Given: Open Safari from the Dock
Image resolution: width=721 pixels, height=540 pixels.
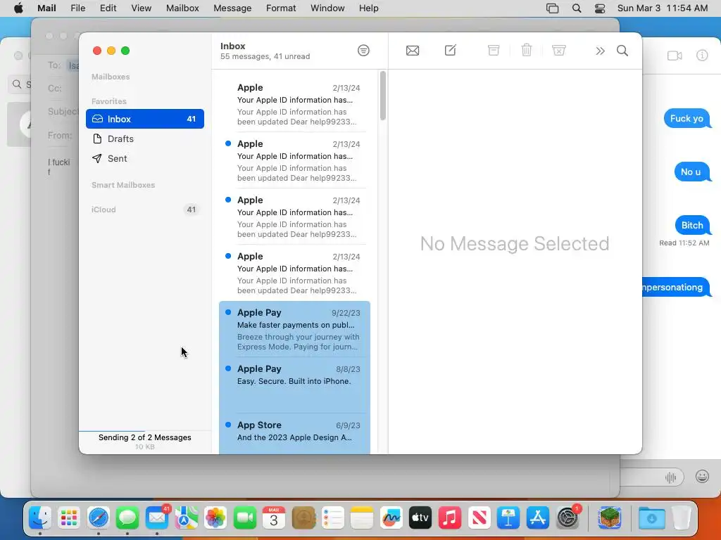Looking at the screenshot, I should tap(99, 518).
